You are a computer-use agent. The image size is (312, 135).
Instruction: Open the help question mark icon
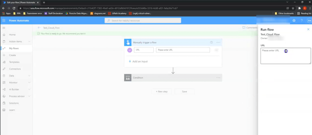[x=302, y=21]
